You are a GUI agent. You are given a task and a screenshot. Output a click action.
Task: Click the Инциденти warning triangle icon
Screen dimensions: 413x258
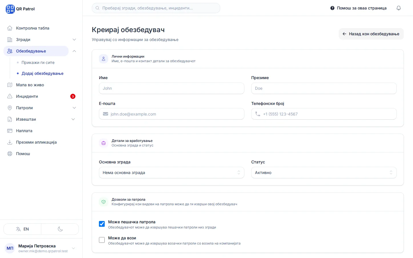(10, 96)
